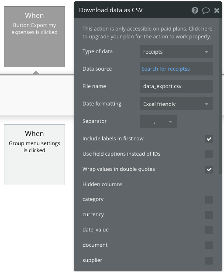Click the upgrade your plan notice text

point(147,32)
